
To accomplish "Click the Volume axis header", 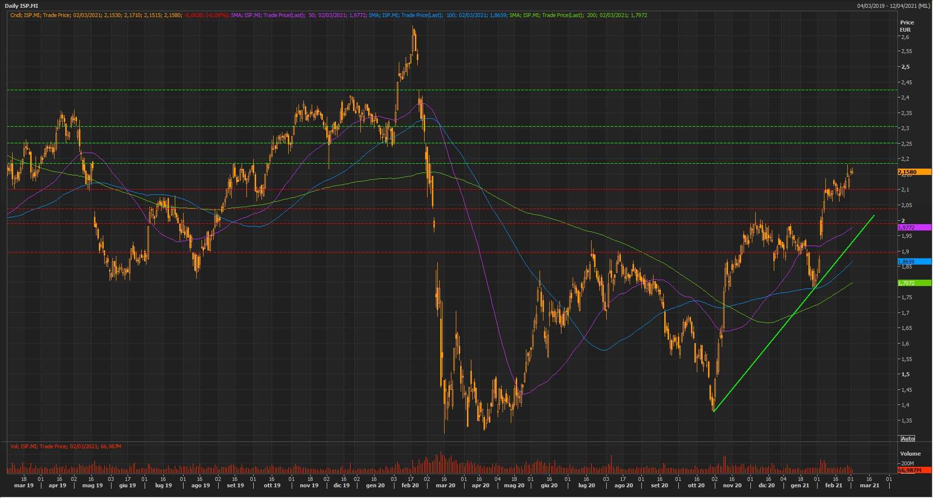I will point(910,454).
